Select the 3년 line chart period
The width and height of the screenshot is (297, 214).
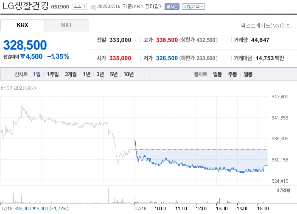pos(100,74)
